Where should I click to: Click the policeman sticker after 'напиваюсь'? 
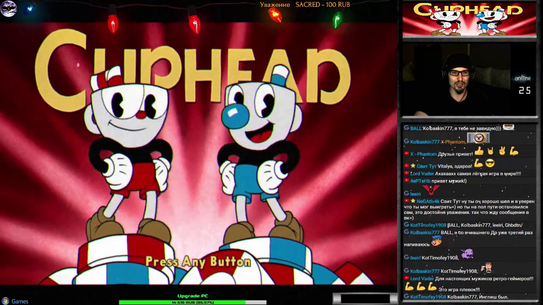(x=436, y=241)
